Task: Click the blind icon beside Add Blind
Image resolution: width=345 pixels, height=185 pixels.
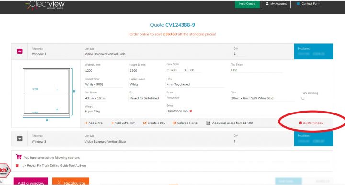Action: (x=208, y=123)
